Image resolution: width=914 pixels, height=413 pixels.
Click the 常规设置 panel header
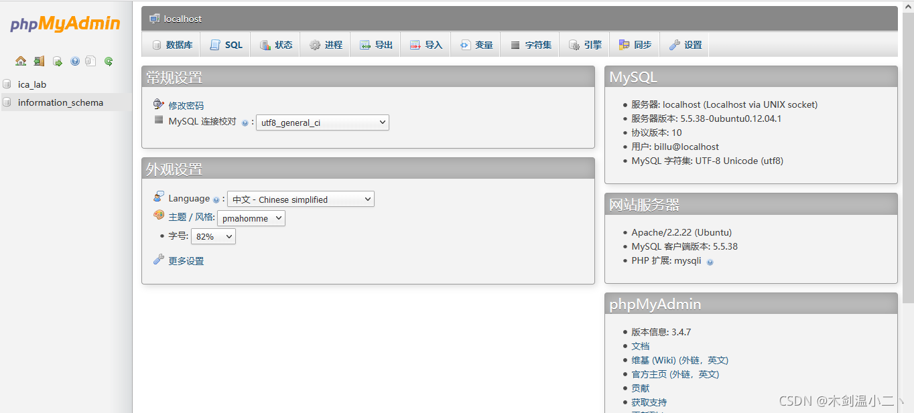[368, 77]
